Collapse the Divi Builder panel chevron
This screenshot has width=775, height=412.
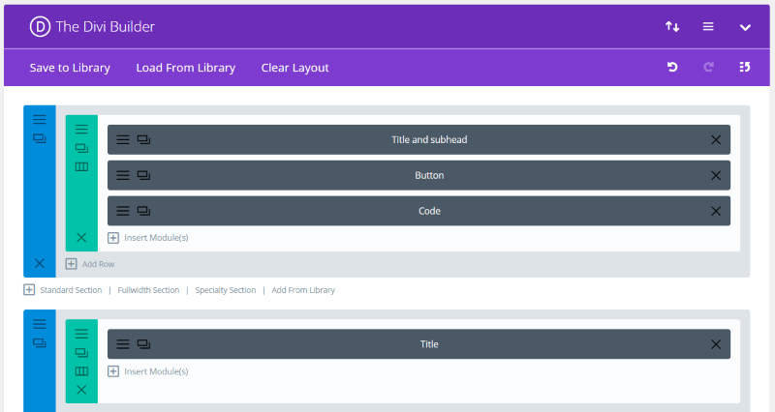pyautogui.click(x=745, y=28)
